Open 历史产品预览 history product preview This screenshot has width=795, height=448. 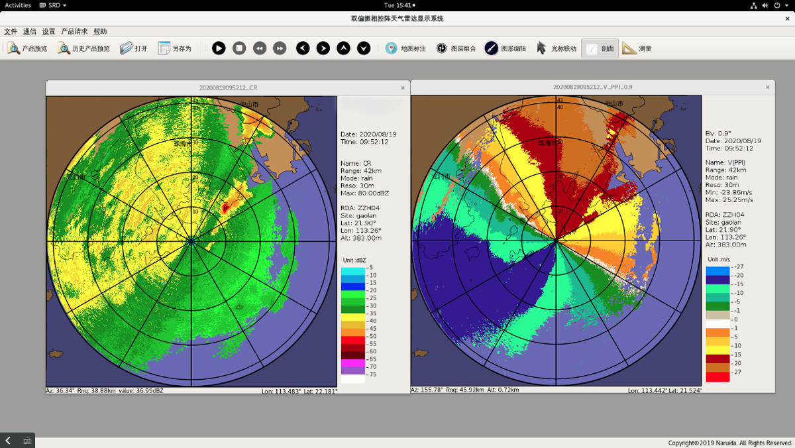coord(83,48)
